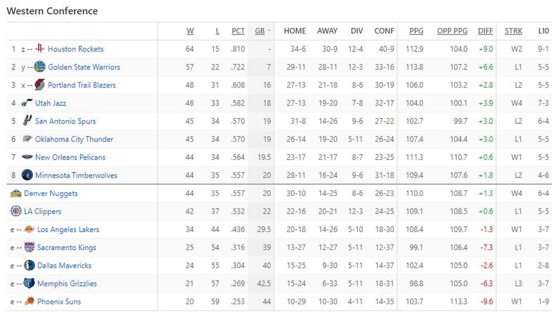Screen dimensions: 558x316
Task: Sort by PPG column header
Action: point(416,31)
